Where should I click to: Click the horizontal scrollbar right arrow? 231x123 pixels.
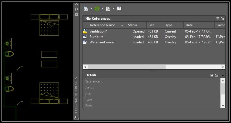point(223,67)
